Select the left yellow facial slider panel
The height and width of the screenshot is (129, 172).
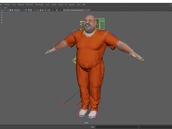pos(97,24)
